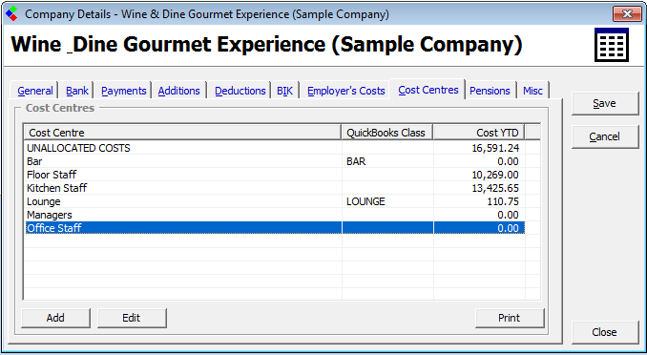647x355 pixels.
Task: Go to the Additions tab
Action: [179, 91]
